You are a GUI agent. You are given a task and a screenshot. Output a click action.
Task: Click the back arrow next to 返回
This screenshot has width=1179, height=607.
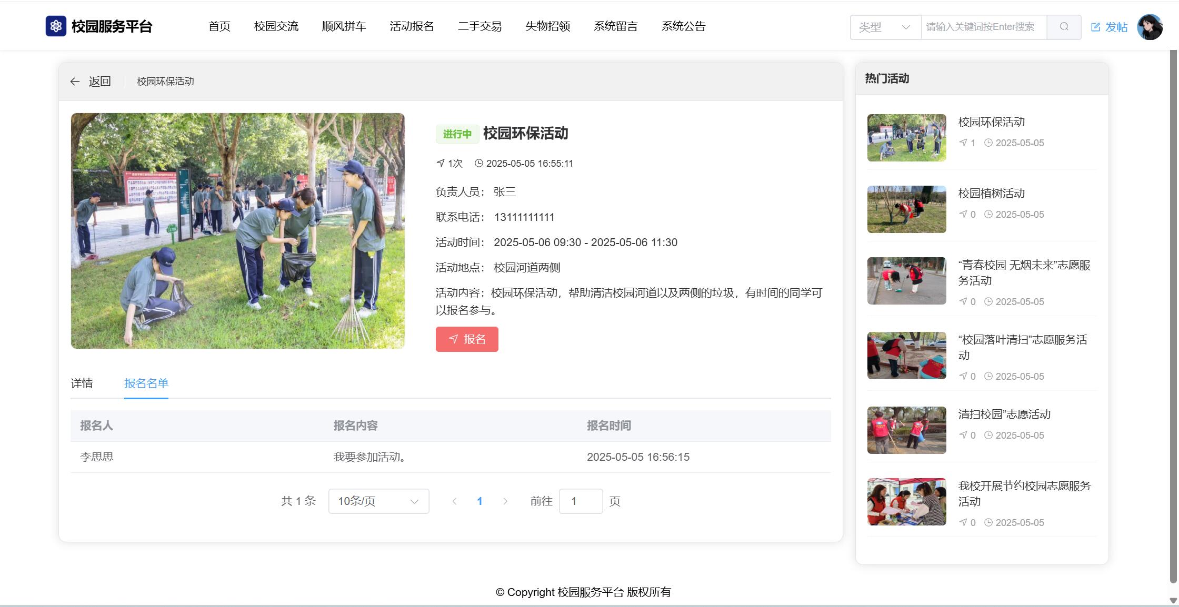pos(75,82)
